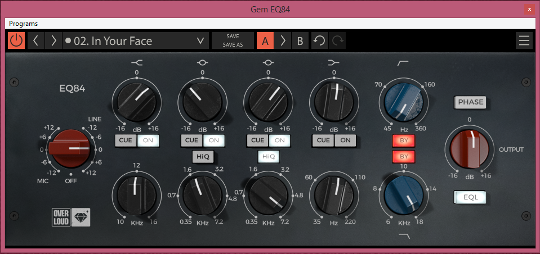The image size is (540, 254).
Task: Click the gem diamond logo
Action: (x=81, y=217)
